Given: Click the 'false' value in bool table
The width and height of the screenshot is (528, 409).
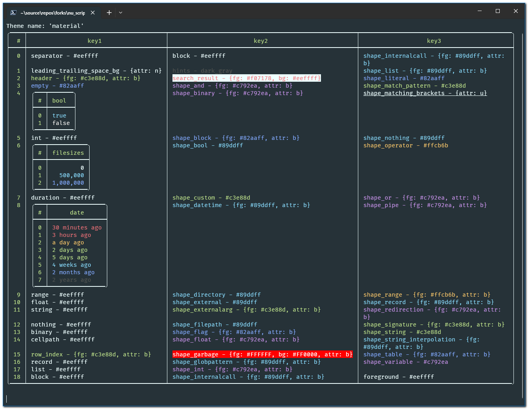Looking at the screenshot, I should 61,123.
